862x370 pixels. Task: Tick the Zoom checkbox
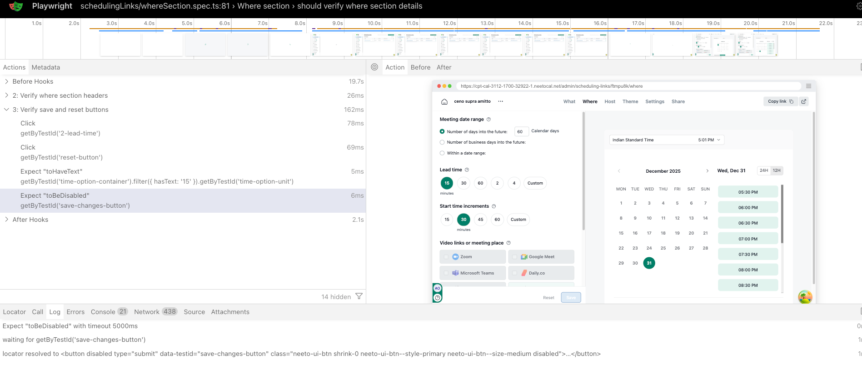click(x=446, y=257)
